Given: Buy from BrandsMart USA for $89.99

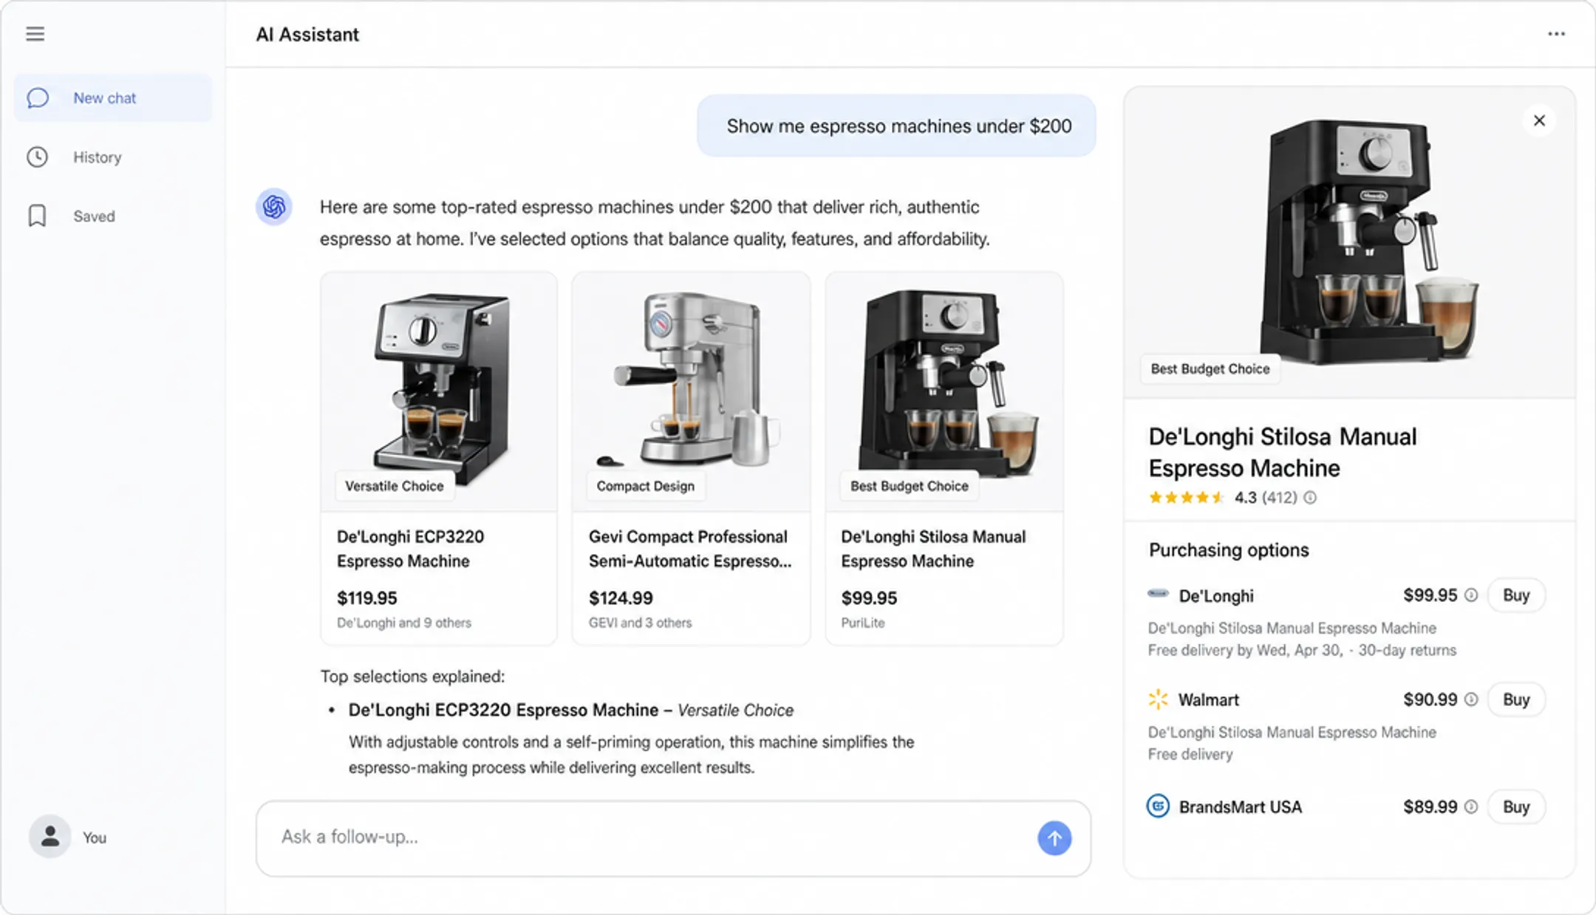Looking at the screenshot, I should 1515,807.
